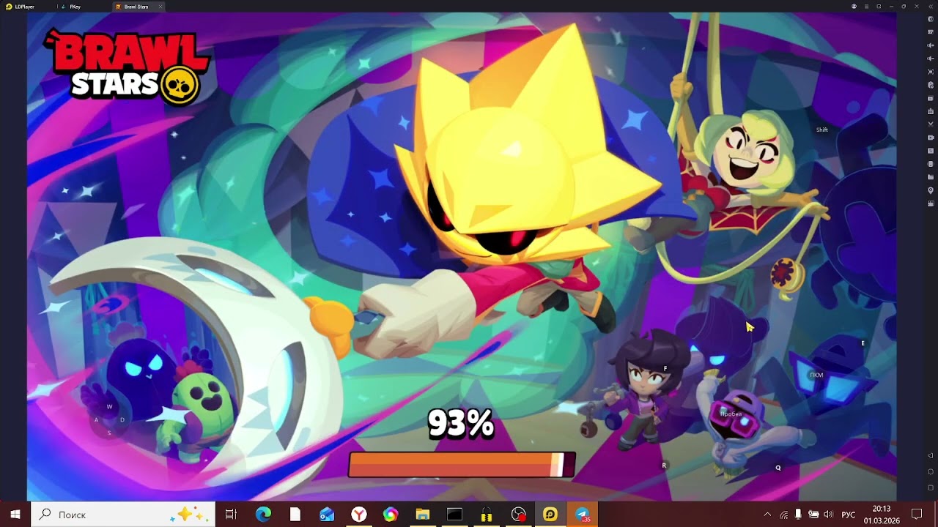
Task: Click the 93% loading text
Action: (461, 423)
